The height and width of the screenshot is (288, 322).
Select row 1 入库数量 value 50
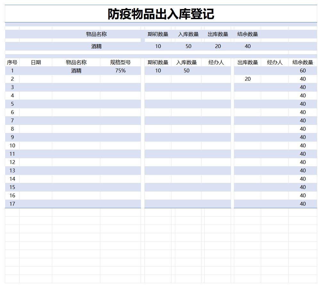pyautogui.click(x=186, y=70)
